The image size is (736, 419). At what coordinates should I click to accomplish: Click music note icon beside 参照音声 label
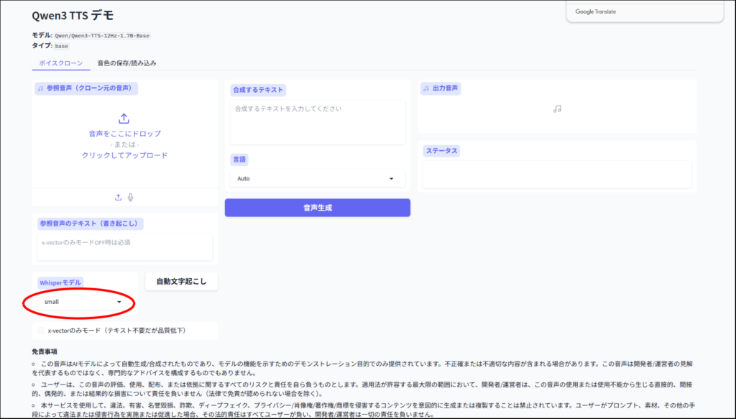(x=40, y=88)
